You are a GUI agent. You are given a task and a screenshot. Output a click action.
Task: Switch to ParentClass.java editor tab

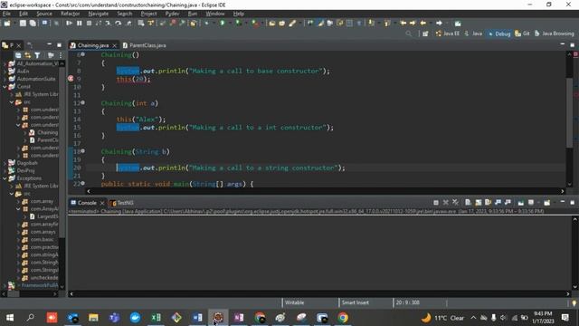[145, 45]
